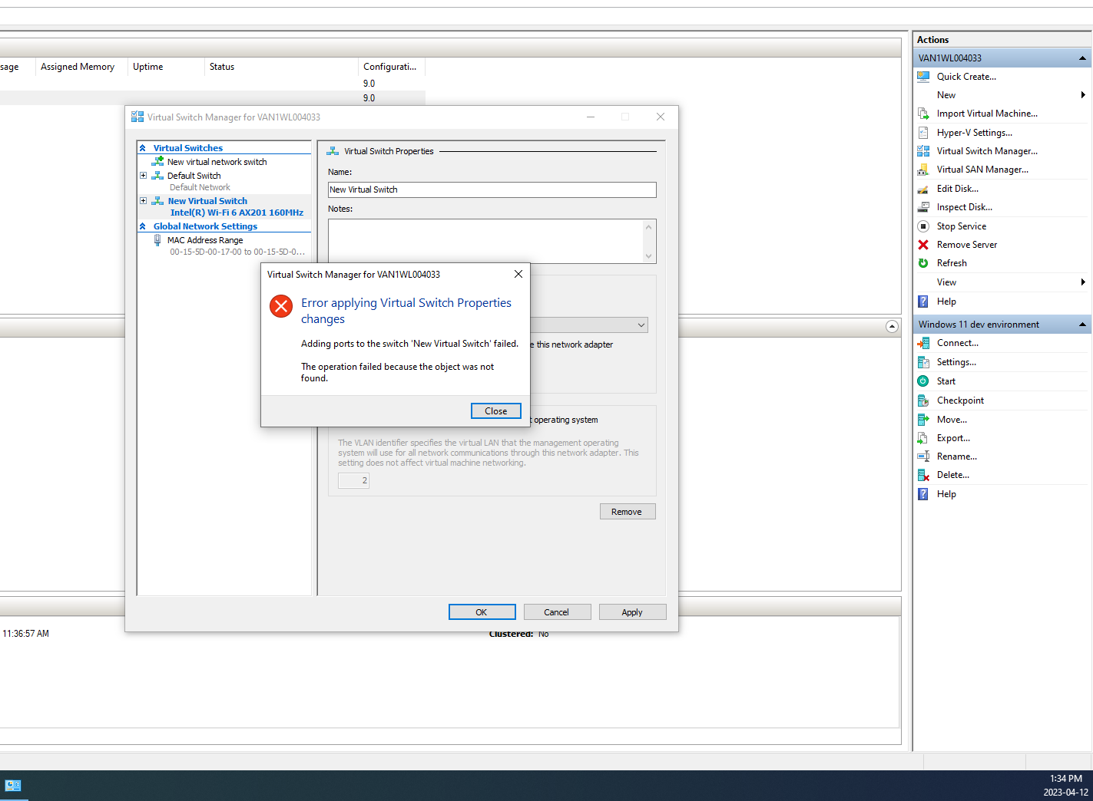Click the Assigned Memory column header
The height and width of the screenshot is (801, 1093).
pyautogui.click(x=81, y=67)
